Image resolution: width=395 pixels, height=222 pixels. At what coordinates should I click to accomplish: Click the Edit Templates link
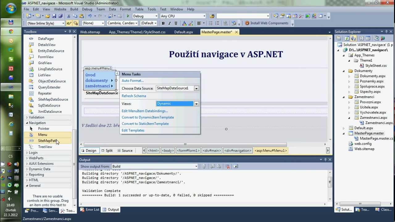(x=133, y=130)
